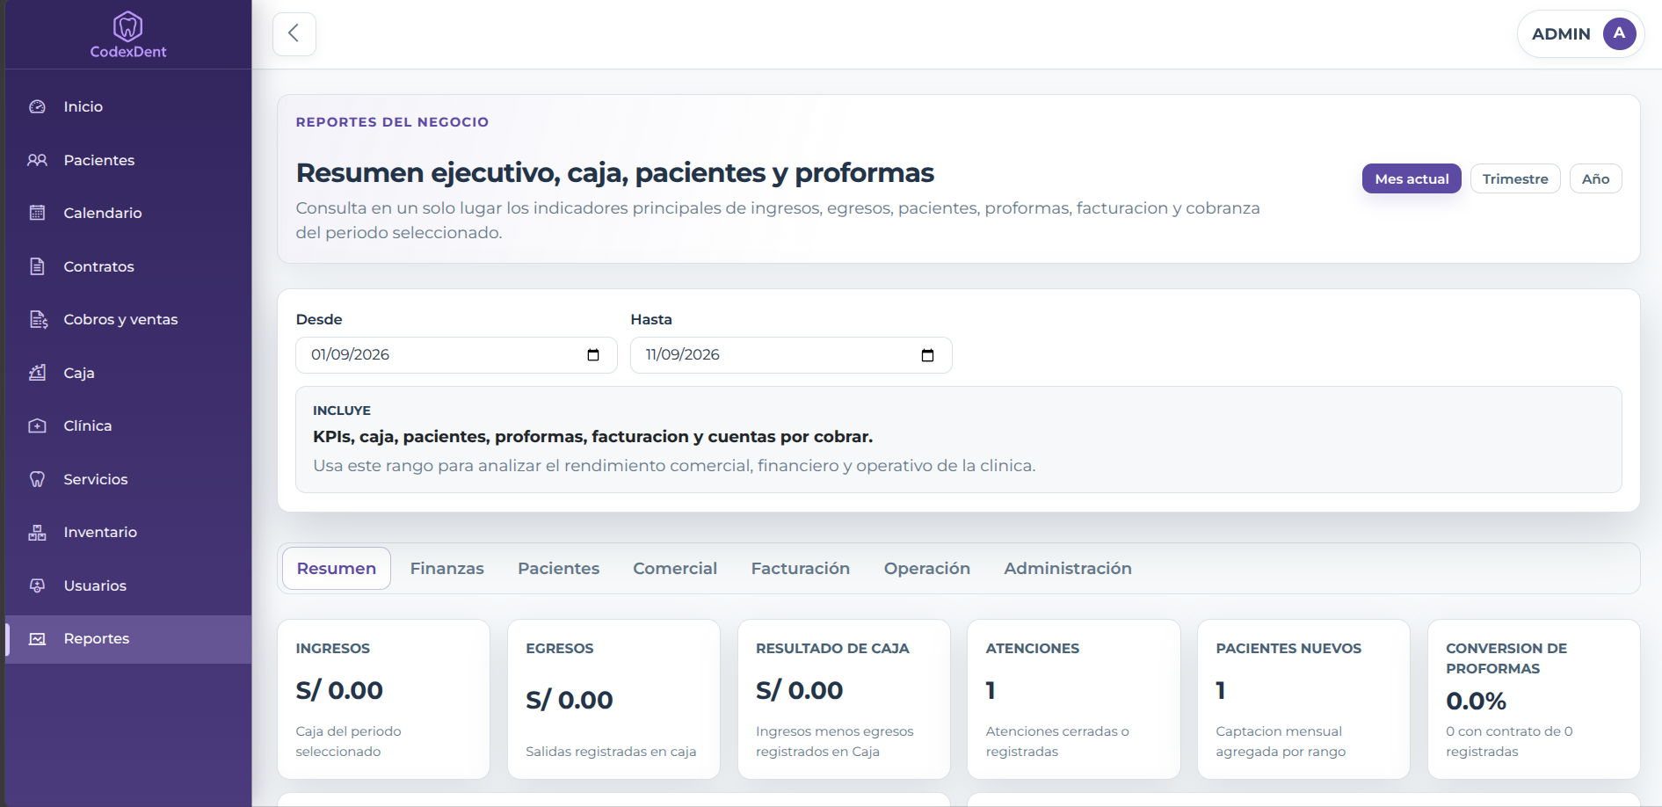Click the Contratos document icon
The image size is (1662, 807).
37,266
